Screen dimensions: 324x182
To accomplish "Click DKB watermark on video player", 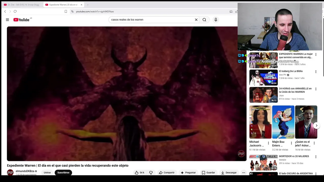I will pyautogui.click(x=241, y=153).
